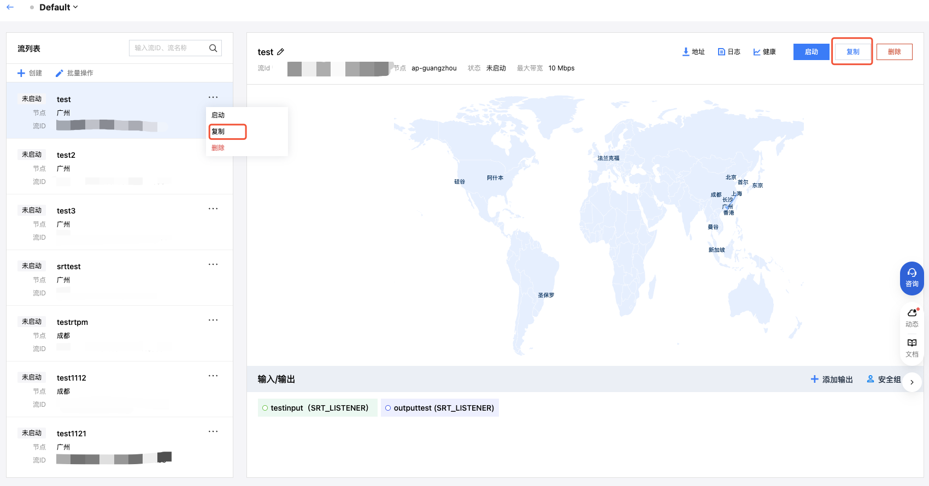
Task: Click the consultation headset icon
Action: coord(912,272)
